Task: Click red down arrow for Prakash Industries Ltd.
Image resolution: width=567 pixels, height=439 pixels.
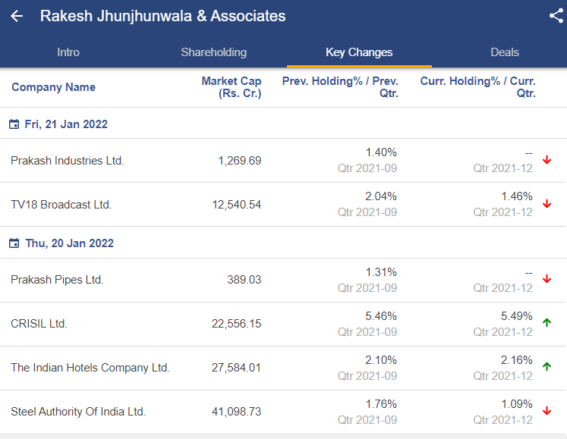Action: tap(547, 160)
